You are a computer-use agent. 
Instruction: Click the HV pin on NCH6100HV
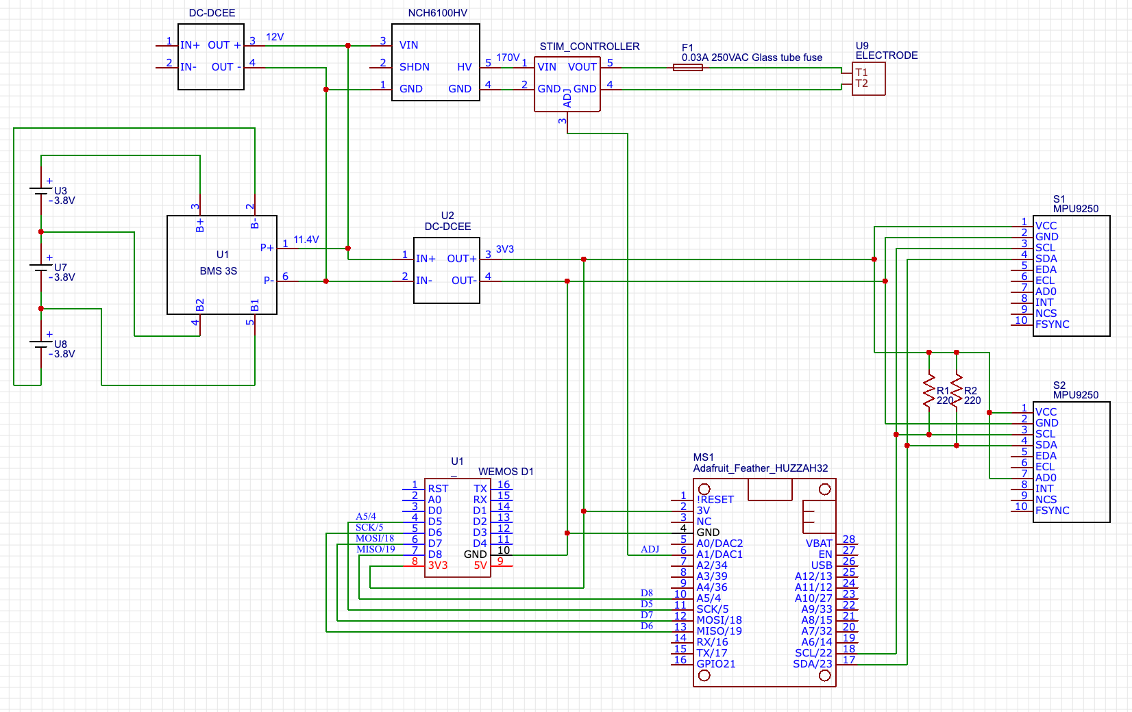tap(465, 67)
